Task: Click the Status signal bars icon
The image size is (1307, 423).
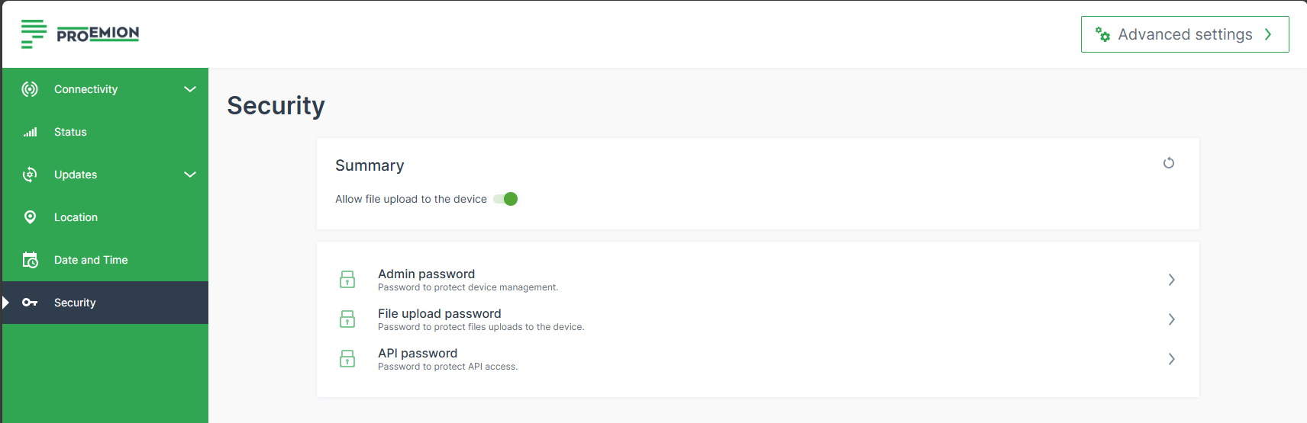Action: pos(30,132)
